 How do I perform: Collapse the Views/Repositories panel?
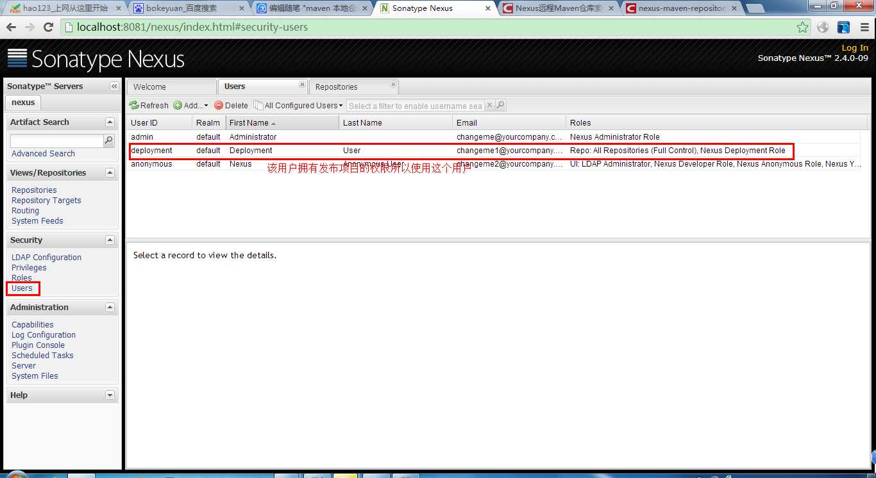[110, 172]
